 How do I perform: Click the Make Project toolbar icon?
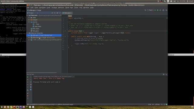pos(145,10)
